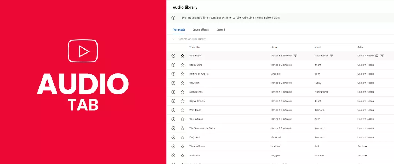Image resolution: width=394 pixels, height=164 pixels.
Task: Play the Time to Spare track
Action: tap(173, 147)
